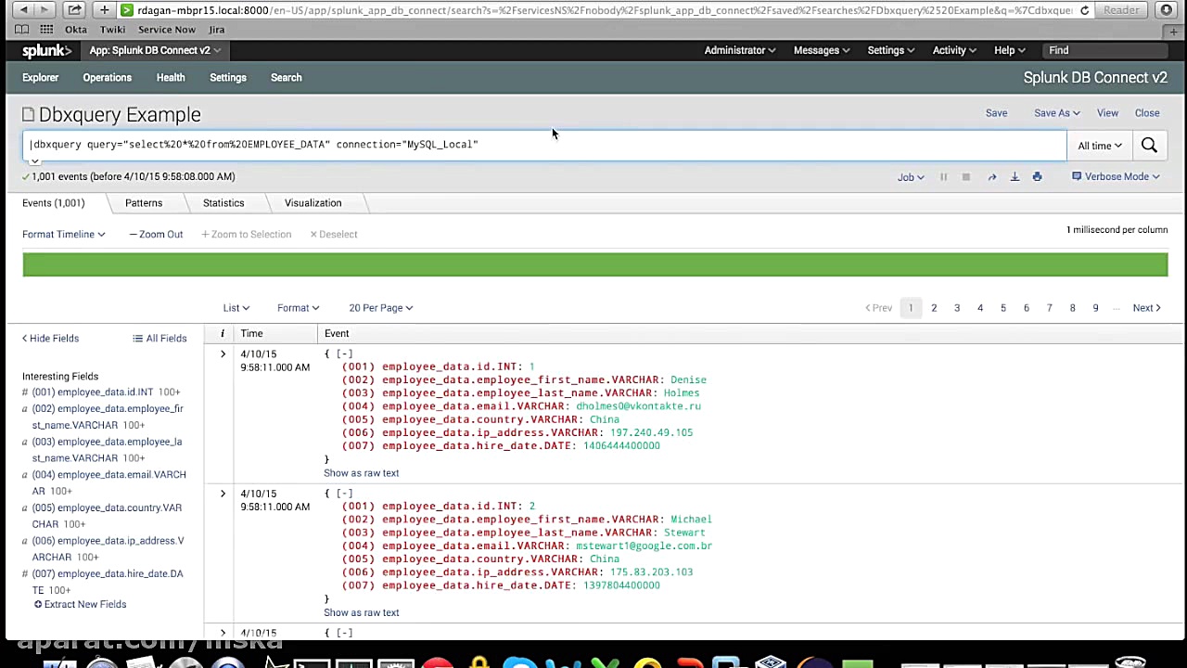Click the green timeline bar
The height and width of the screenshot is (668, 1187).
click(x=595, y=264)
